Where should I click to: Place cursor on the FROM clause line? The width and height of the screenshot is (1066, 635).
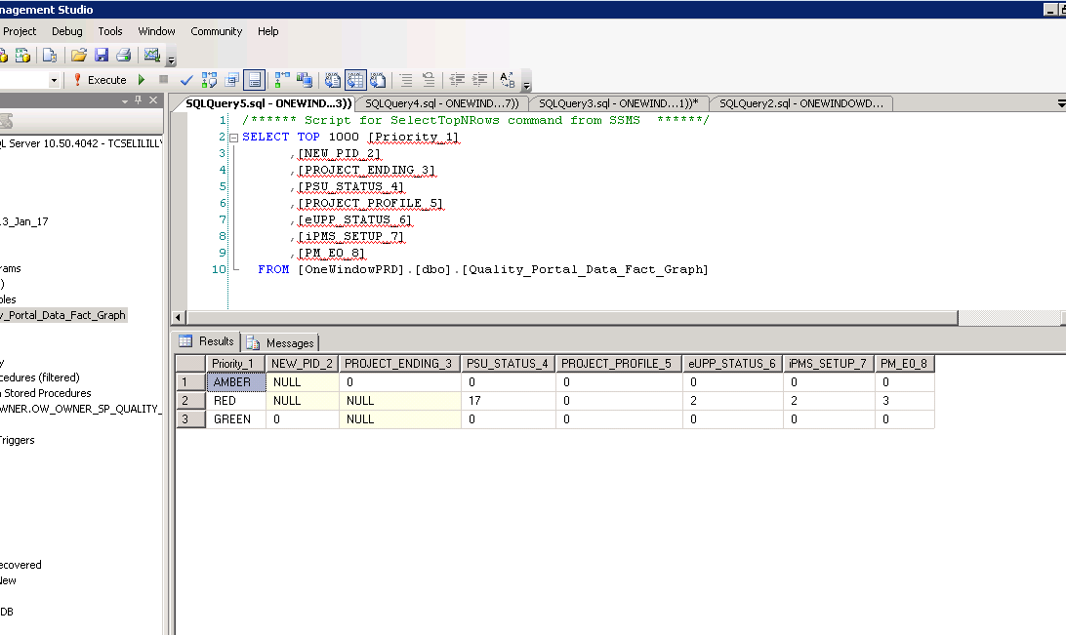pyautogui.click(x=482, y=269)
